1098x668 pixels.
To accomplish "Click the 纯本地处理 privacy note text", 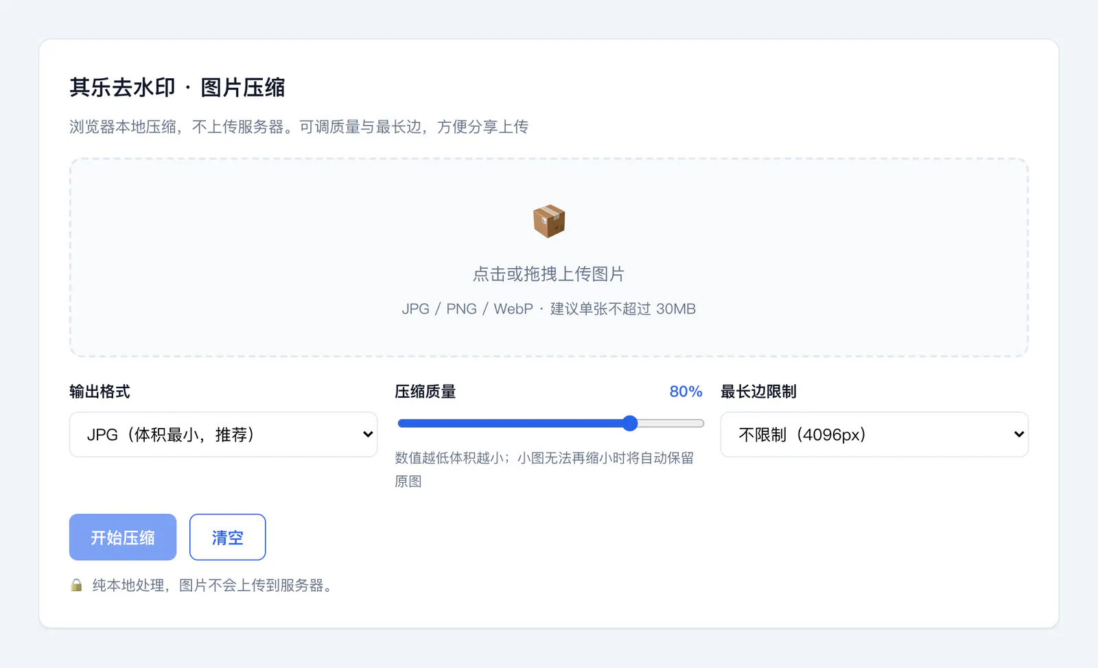I will click(212, 585).
